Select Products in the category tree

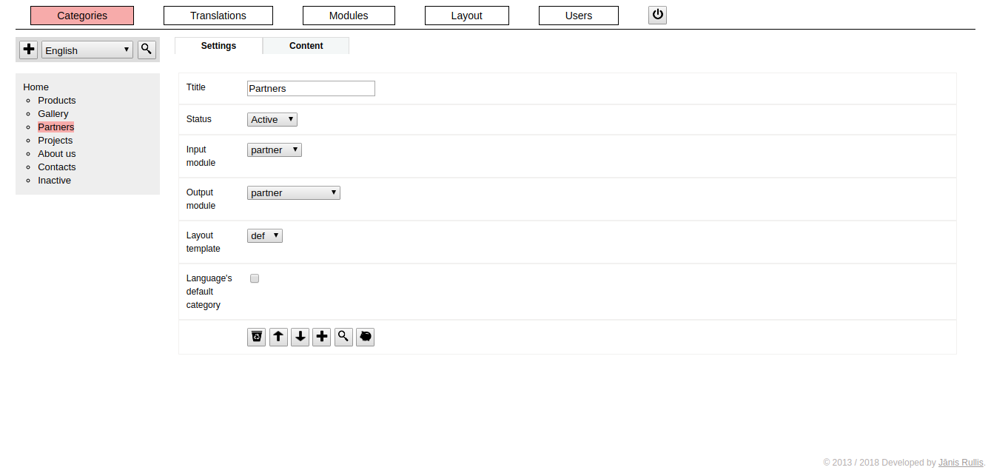(x=57, y=100)
